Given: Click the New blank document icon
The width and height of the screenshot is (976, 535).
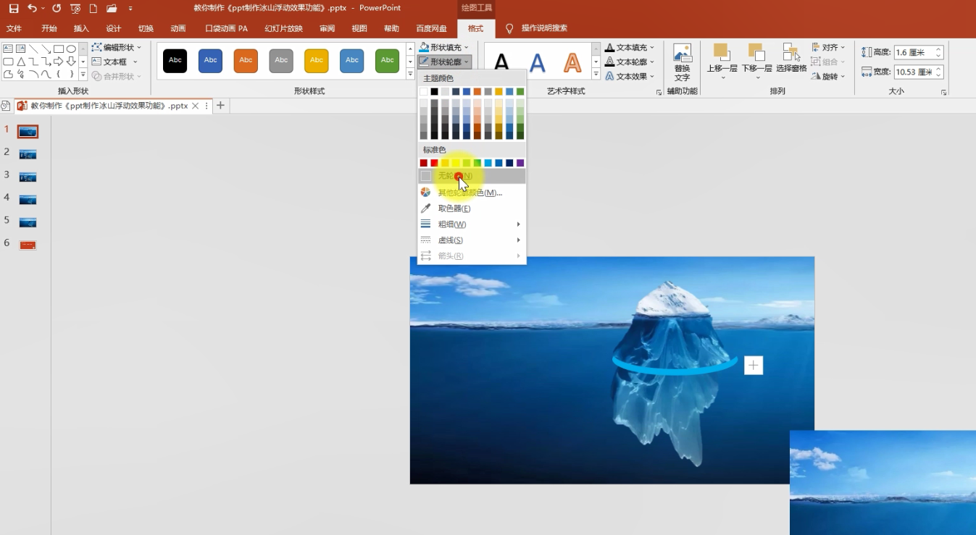Looking at the screenshot, I should click(93, 8).
